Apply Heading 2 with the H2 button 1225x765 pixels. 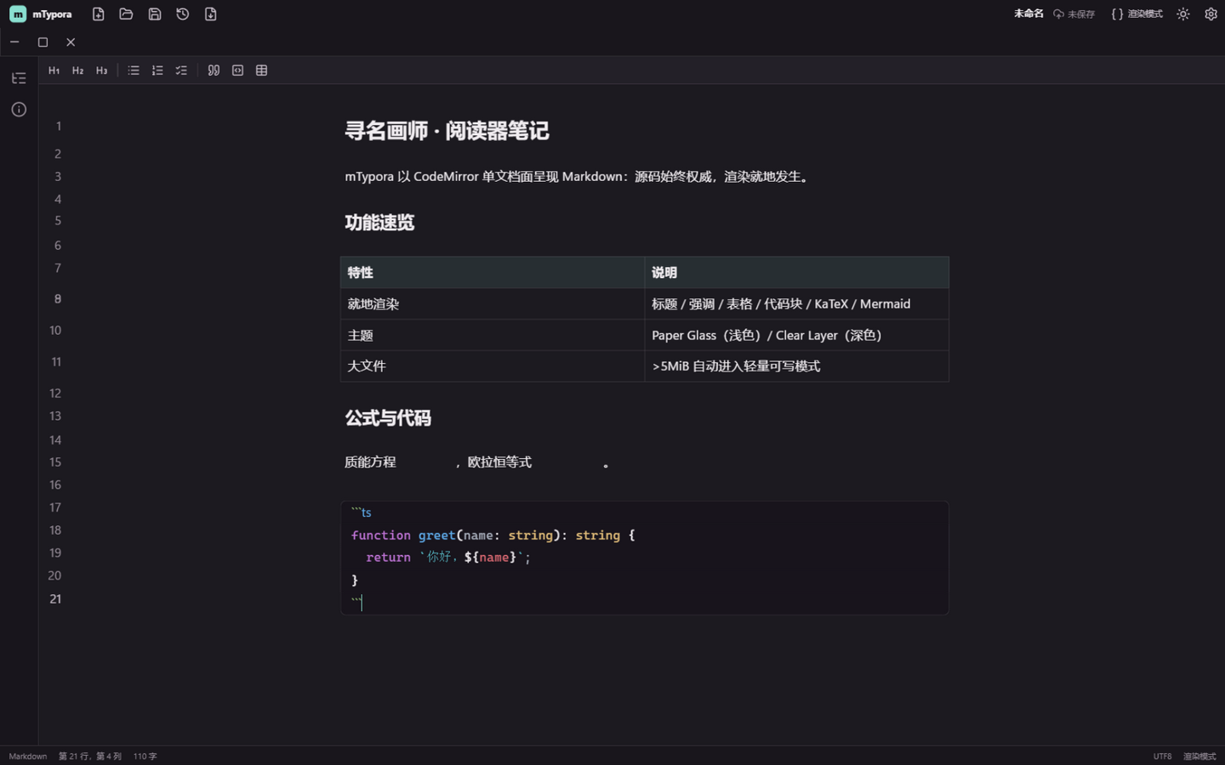coord(77,71)
